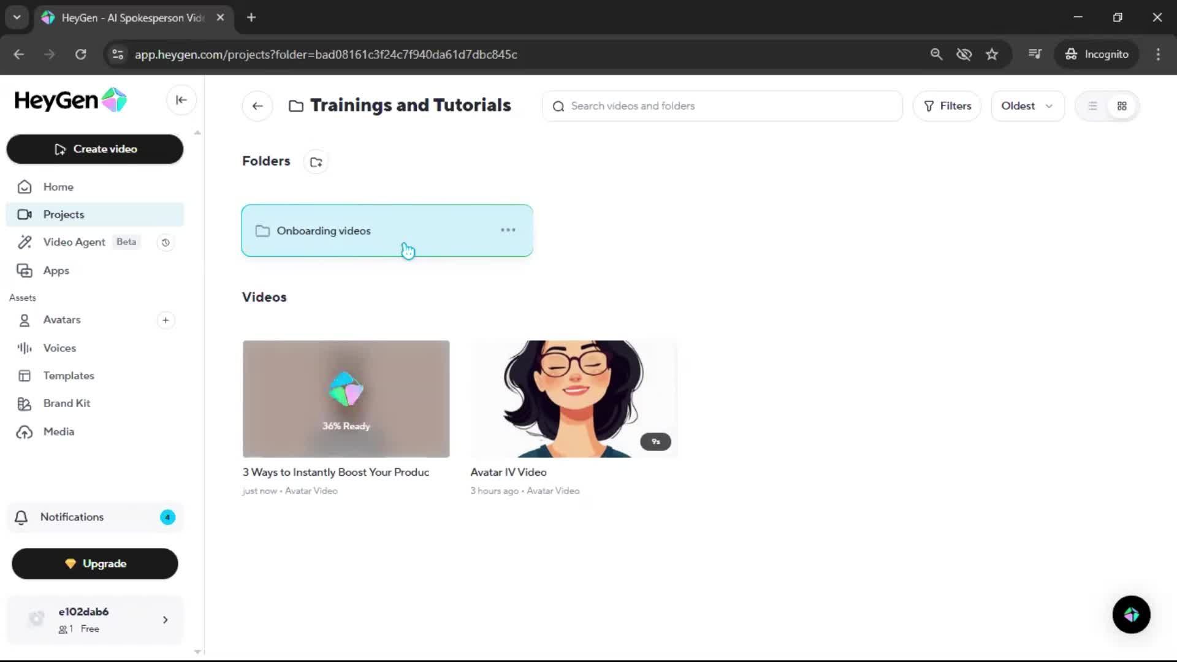Viewport: 1177px width, 662px height.
Task: Go to Brand Kit section
Action: pyautogui.click(x=66, y=403)
